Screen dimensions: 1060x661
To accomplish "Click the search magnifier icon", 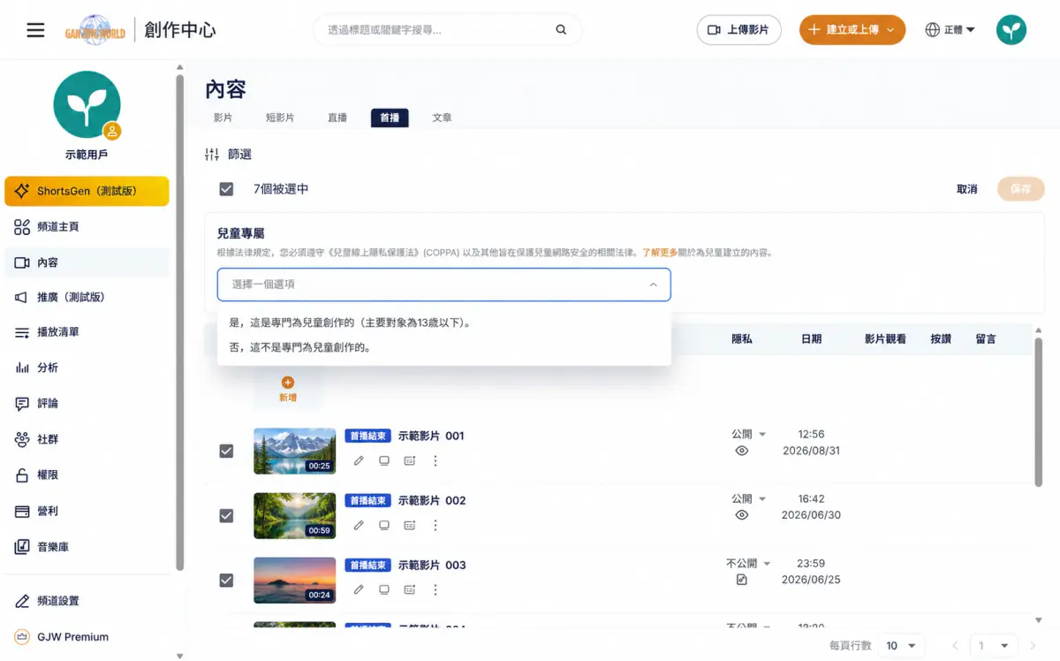I will click(x=561, y=30).
